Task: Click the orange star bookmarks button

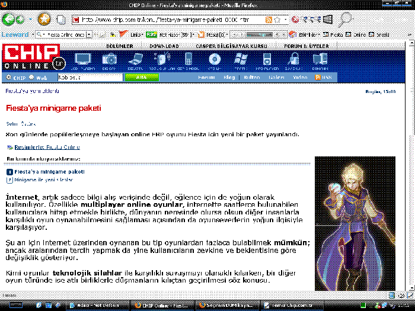Action: click(44, 19)
